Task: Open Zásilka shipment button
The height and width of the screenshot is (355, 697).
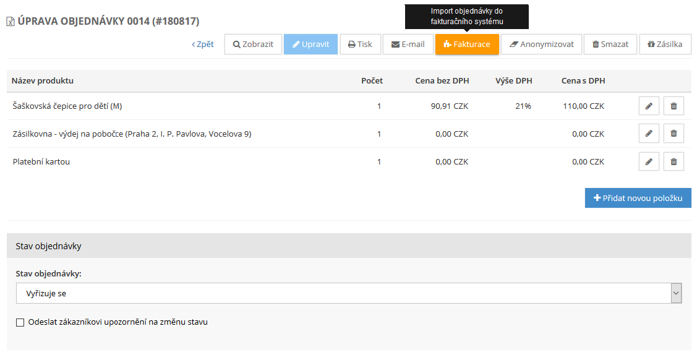Action: click(x=665, y=45)
